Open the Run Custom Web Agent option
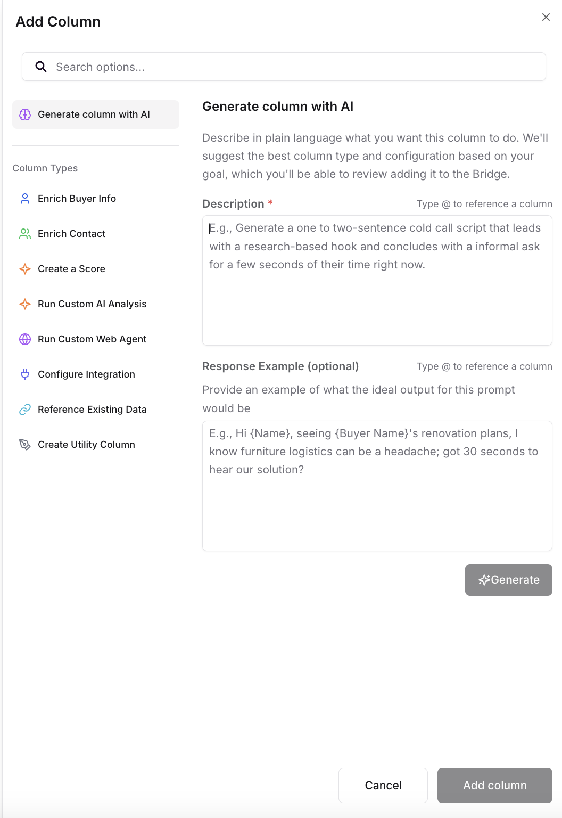The width and height of the screenshot is (562, 818). point(92,339)
